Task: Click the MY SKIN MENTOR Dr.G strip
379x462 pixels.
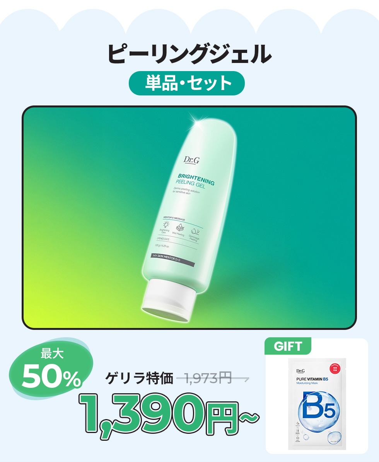Action: 173,260
